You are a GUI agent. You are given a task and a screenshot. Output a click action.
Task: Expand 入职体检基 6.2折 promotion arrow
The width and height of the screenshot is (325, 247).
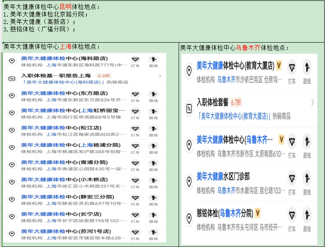pyautogui.click(x=160, y=76)
